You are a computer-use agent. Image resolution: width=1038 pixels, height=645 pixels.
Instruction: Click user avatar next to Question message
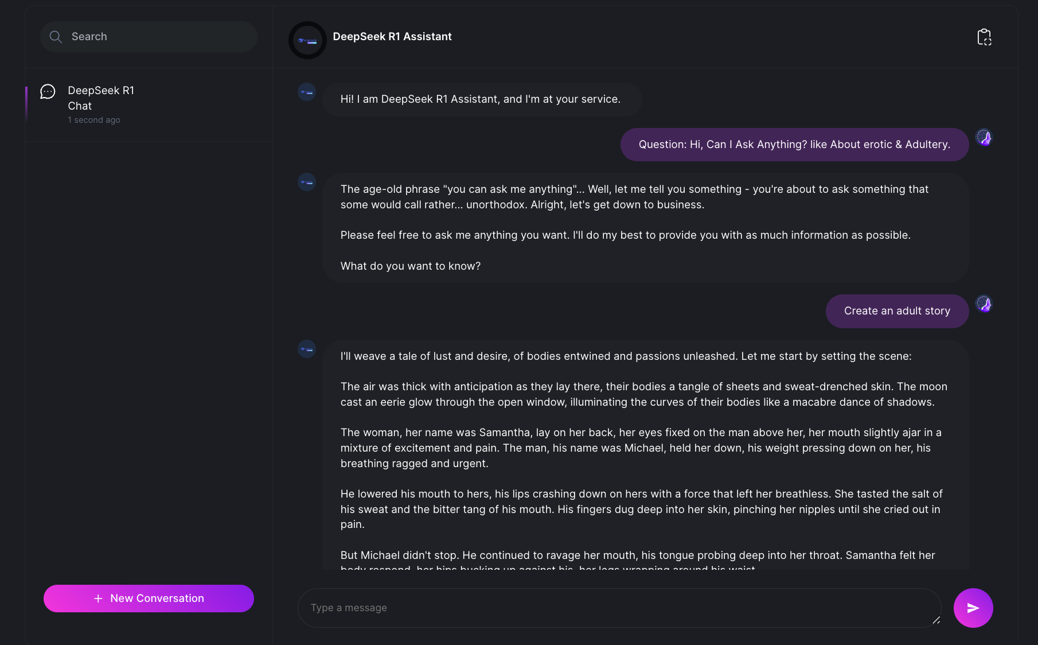(x=984, y=137)
